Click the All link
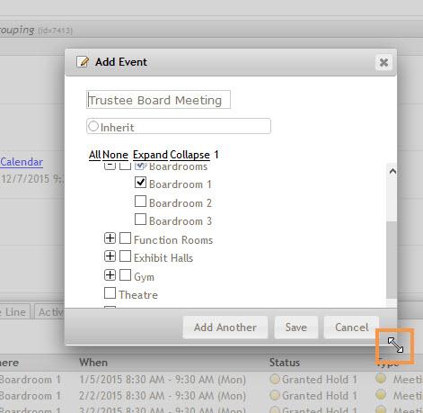Image resolution: width=423 pixels, height=413 pixels. (94, 155)
